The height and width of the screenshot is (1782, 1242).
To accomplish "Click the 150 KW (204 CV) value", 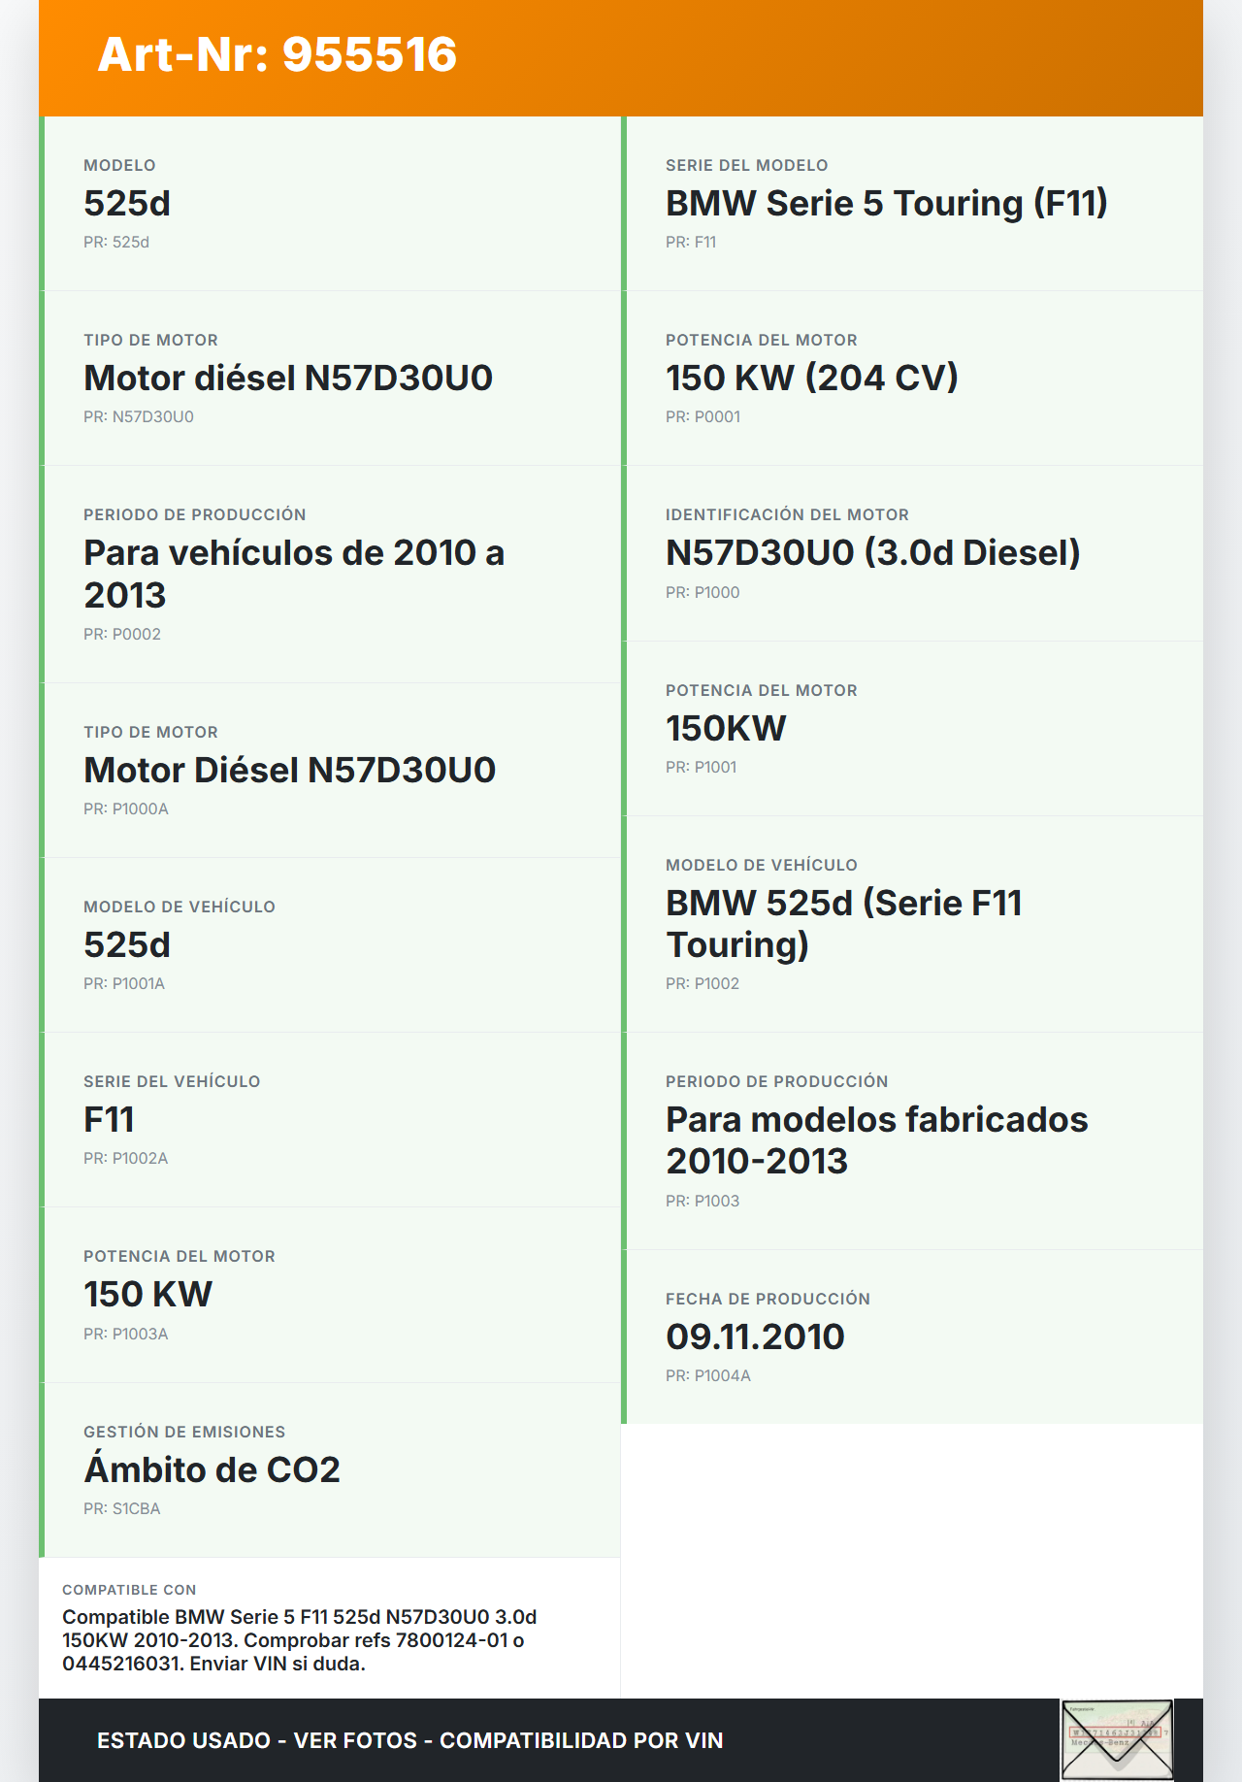I will point(811,379).
